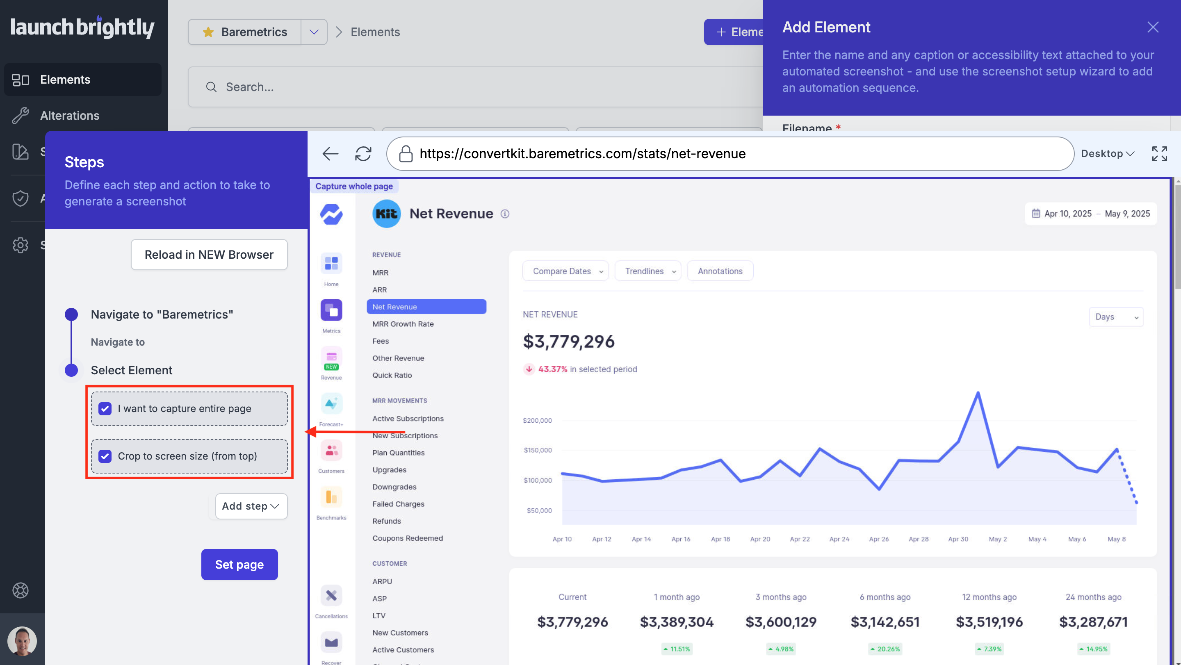Open Failed Charges metric

point(398,504)
